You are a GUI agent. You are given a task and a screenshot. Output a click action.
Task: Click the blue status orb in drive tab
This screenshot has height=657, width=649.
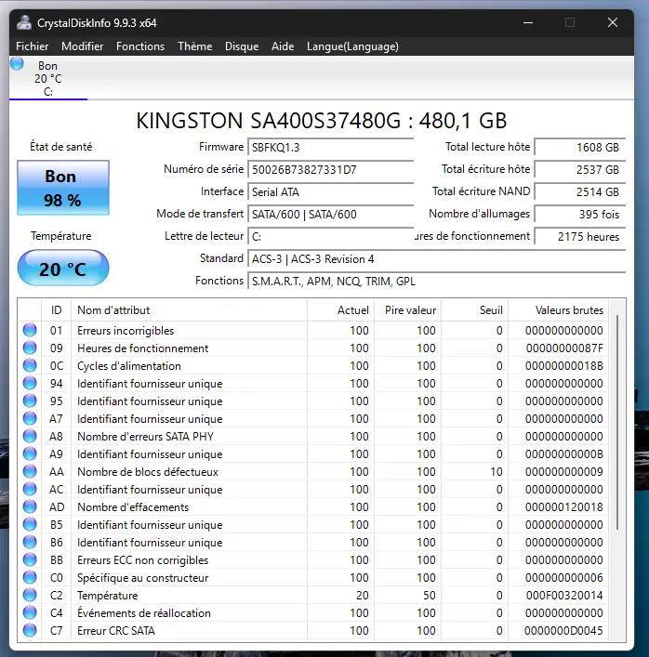(x=17, y=64)
